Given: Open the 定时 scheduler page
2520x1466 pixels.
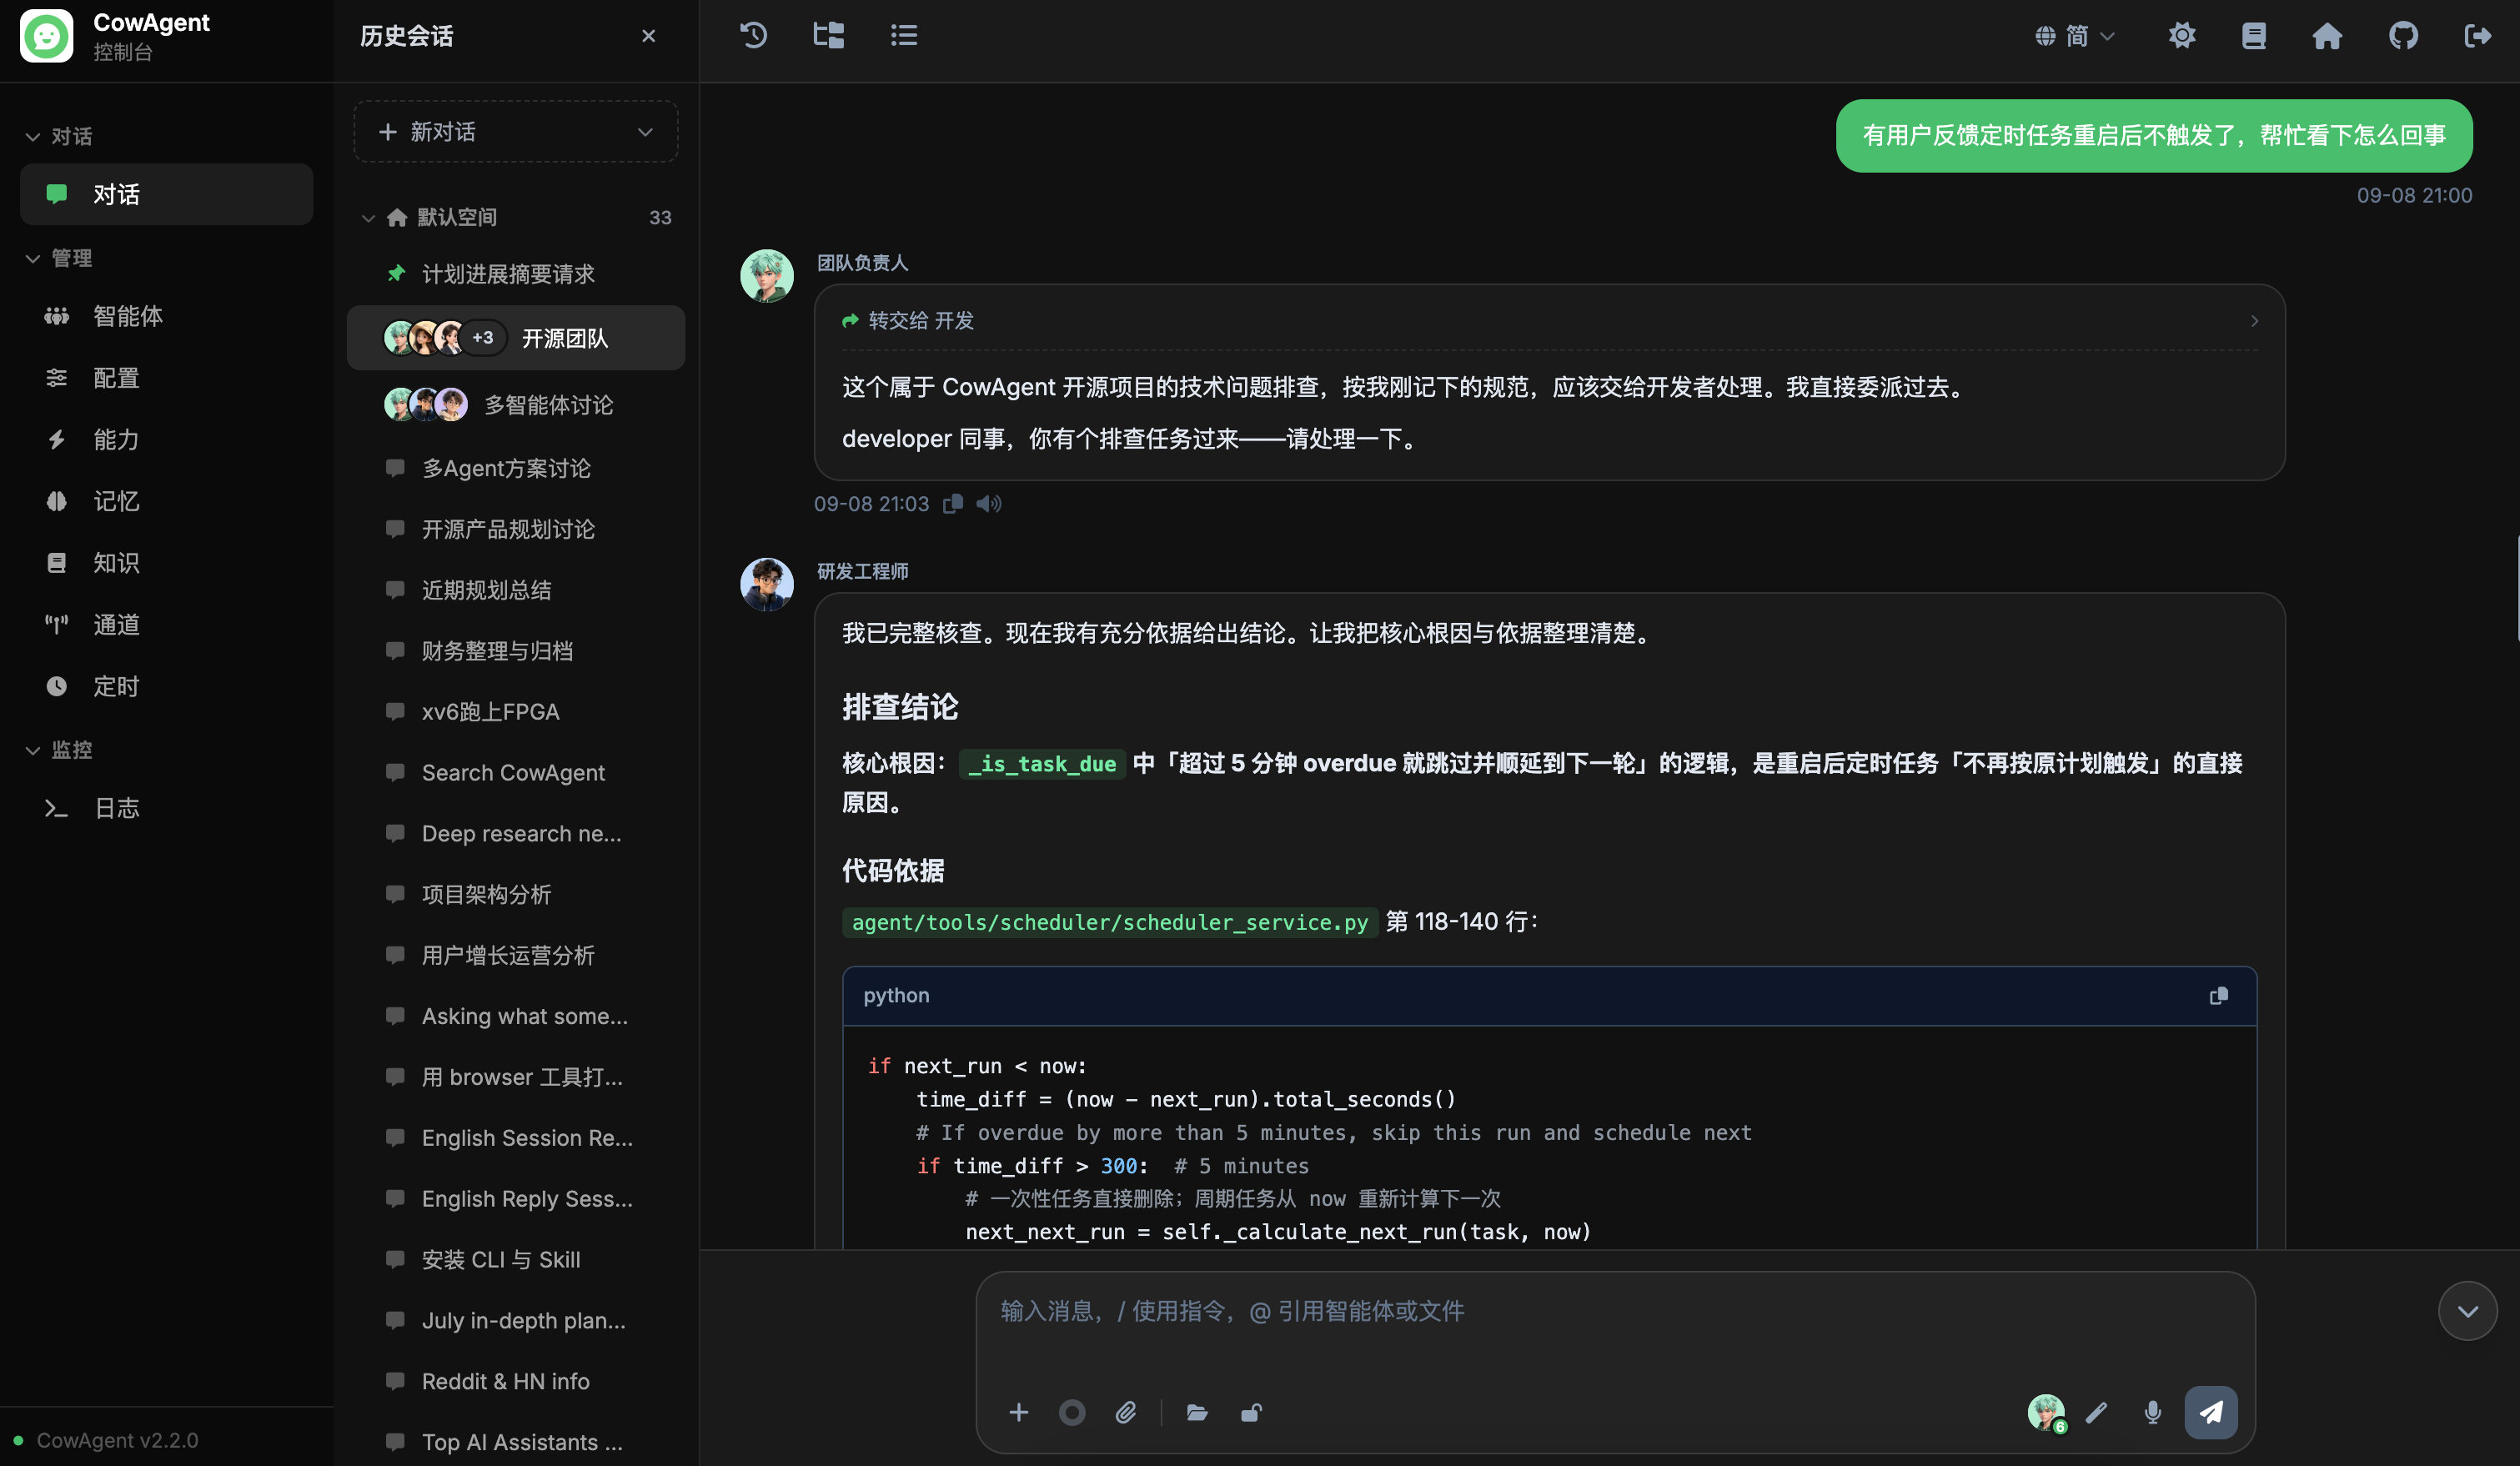Looking at the screenshot, I should coord(167,687).
